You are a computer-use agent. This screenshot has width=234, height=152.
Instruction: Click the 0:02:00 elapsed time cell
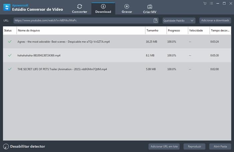215,69
